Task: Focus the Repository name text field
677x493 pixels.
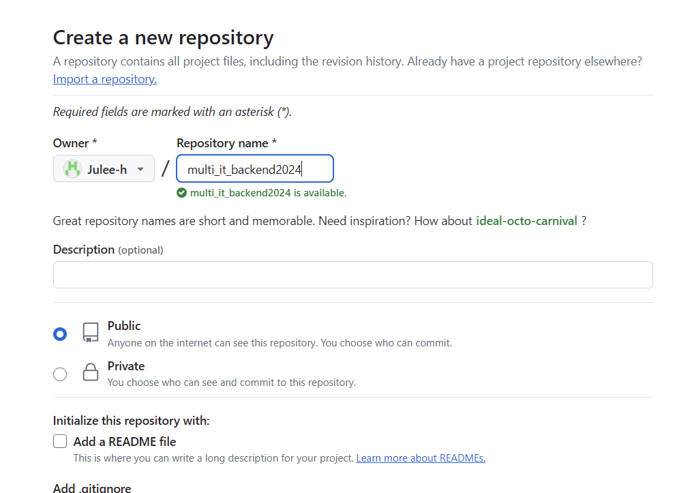Action: [254, 169]
